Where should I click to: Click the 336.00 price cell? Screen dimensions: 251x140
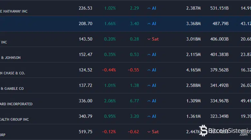pos(85,101)
